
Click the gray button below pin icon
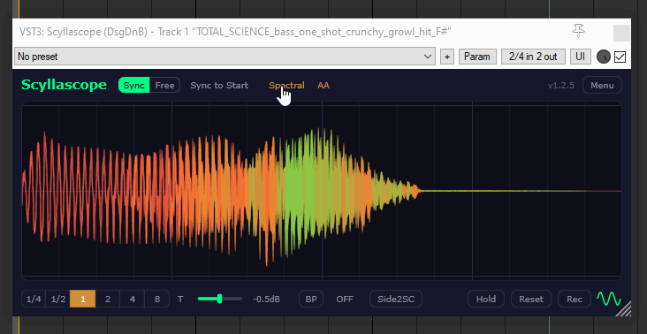point(621,34)
